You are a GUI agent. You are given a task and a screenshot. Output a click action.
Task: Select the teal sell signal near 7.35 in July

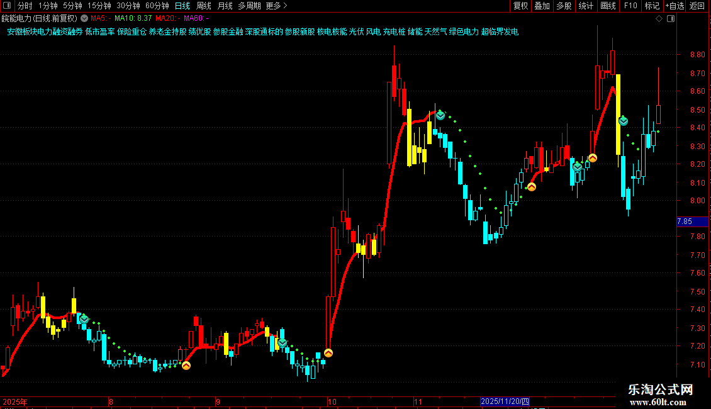84,319
